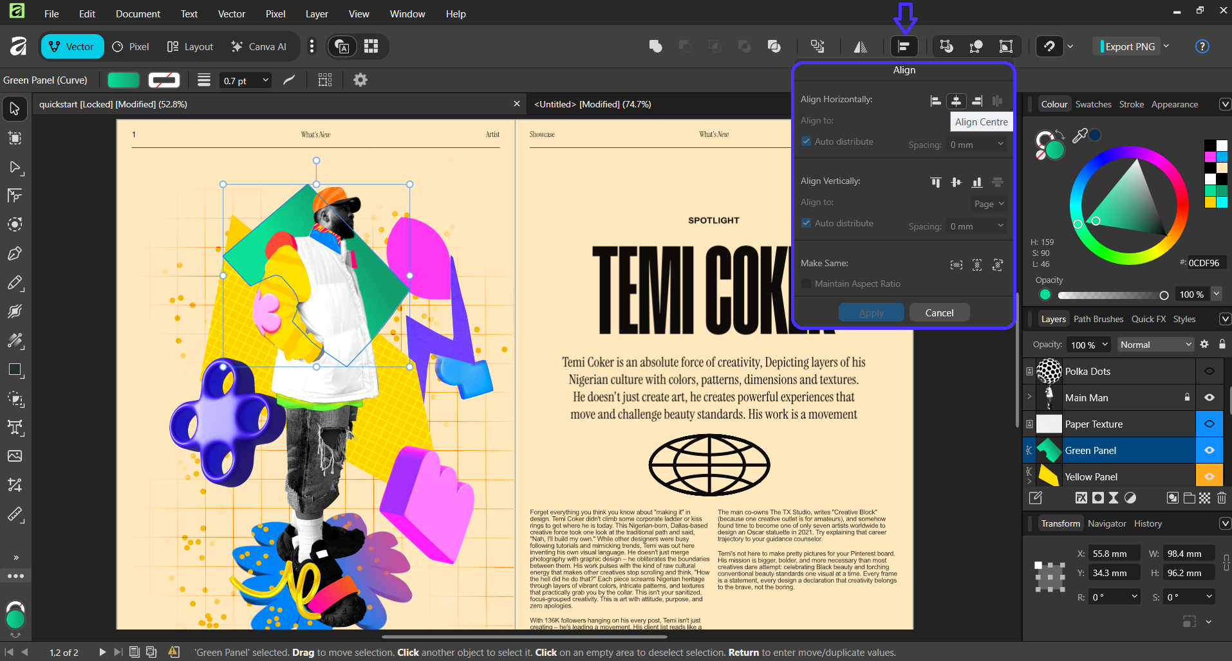Delete layer using the trash icon
This screenshot has height=661, width=1232.
1221,498
